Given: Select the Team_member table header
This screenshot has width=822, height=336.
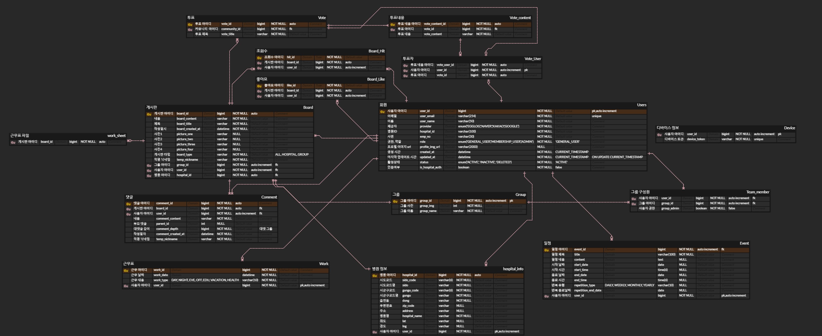Looking at the screenshot, I should click(x=758, y=192).
